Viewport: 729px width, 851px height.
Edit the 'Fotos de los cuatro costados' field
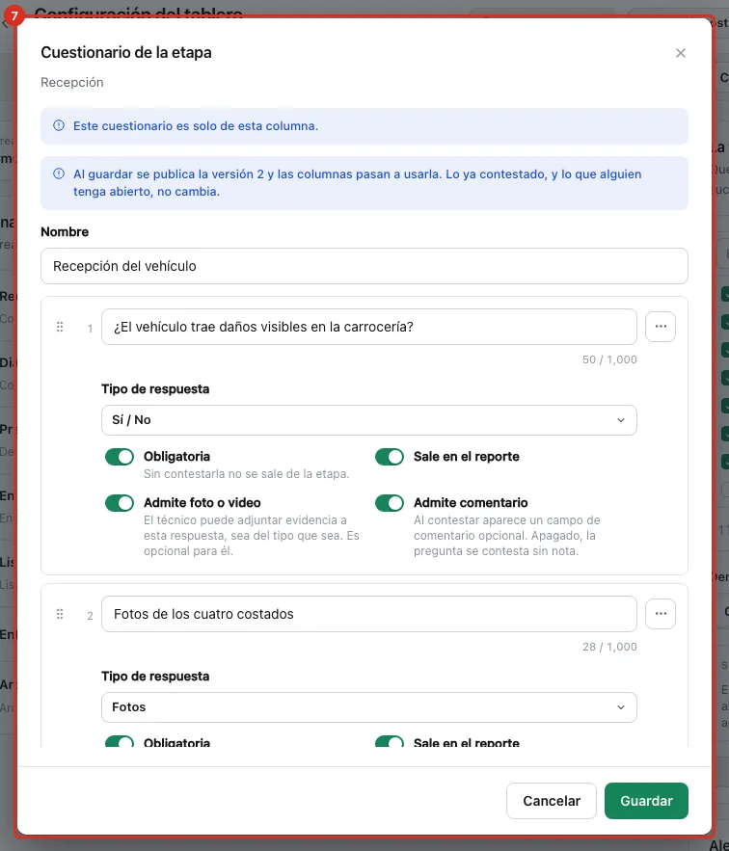click(369, 614)
